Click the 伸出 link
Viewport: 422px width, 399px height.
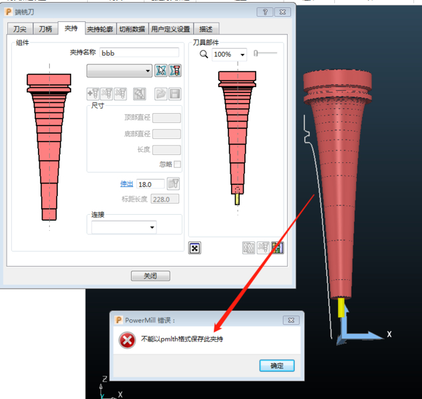(126, 184)
